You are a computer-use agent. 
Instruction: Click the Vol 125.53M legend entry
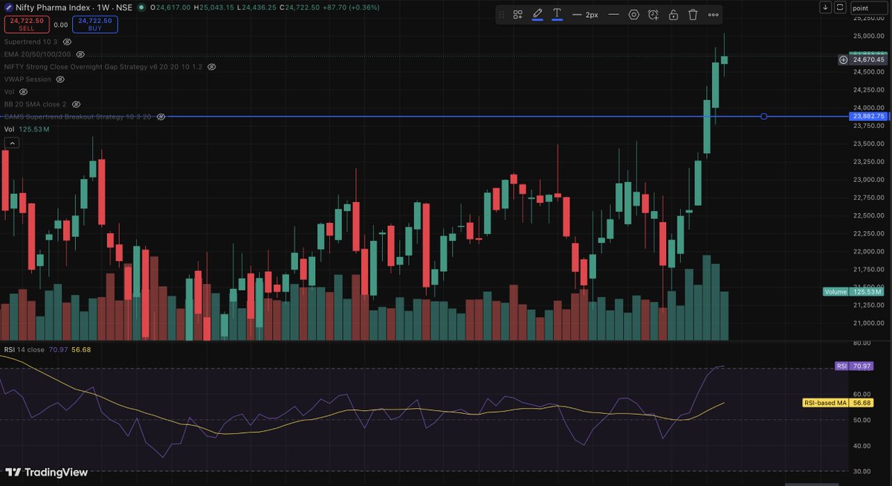(x=27, y=129)
